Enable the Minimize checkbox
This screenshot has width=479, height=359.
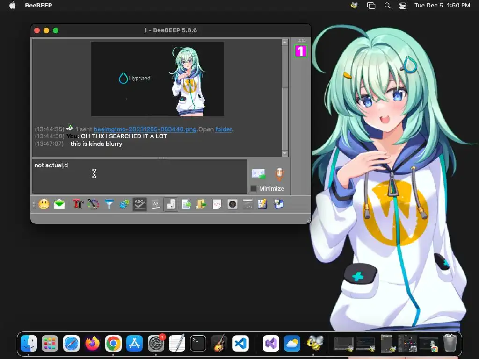pos(254,189)
